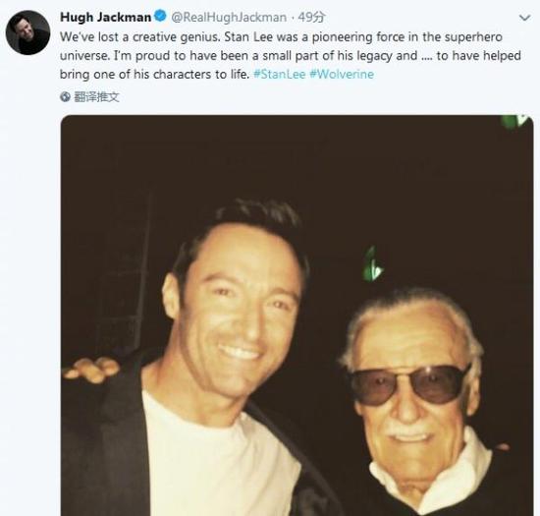Open the round profile avatar picture
The height and width of the screenshot is (516, 540).
click(27, 32)
